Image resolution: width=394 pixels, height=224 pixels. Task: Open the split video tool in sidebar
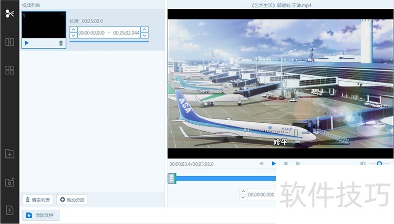tap(9, 41)
